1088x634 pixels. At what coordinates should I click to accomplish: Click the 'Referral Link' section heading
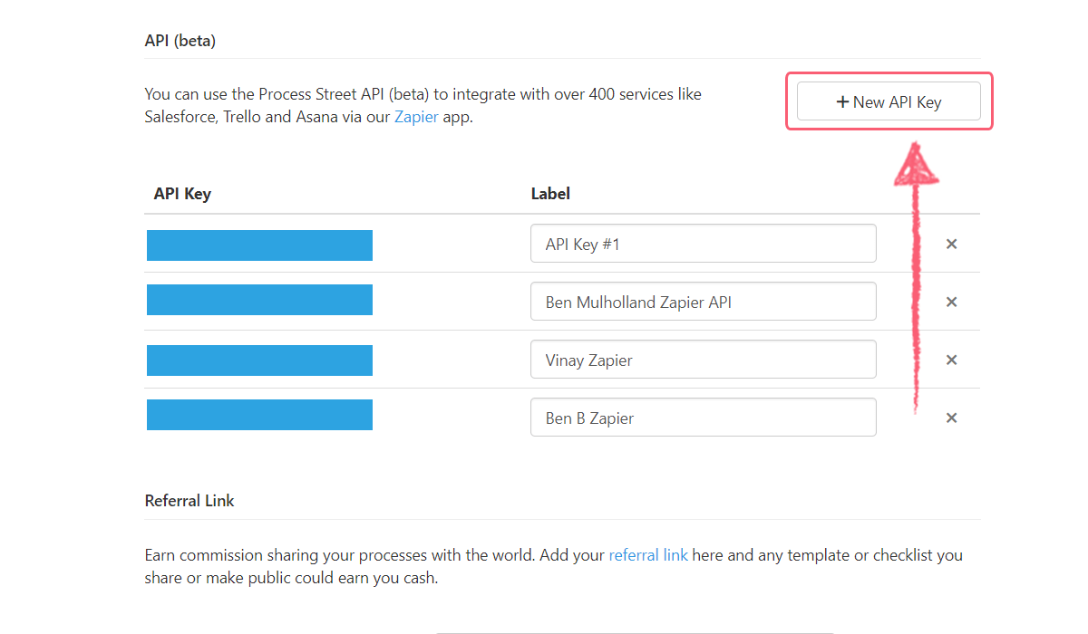click(x=189, y=501)
